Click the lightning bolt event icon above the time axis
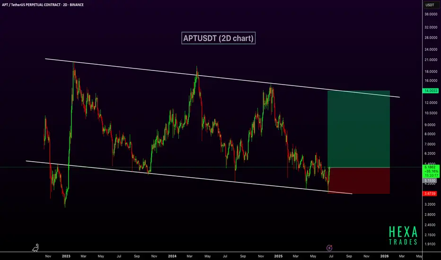The image size is (441, 260). 329,248
